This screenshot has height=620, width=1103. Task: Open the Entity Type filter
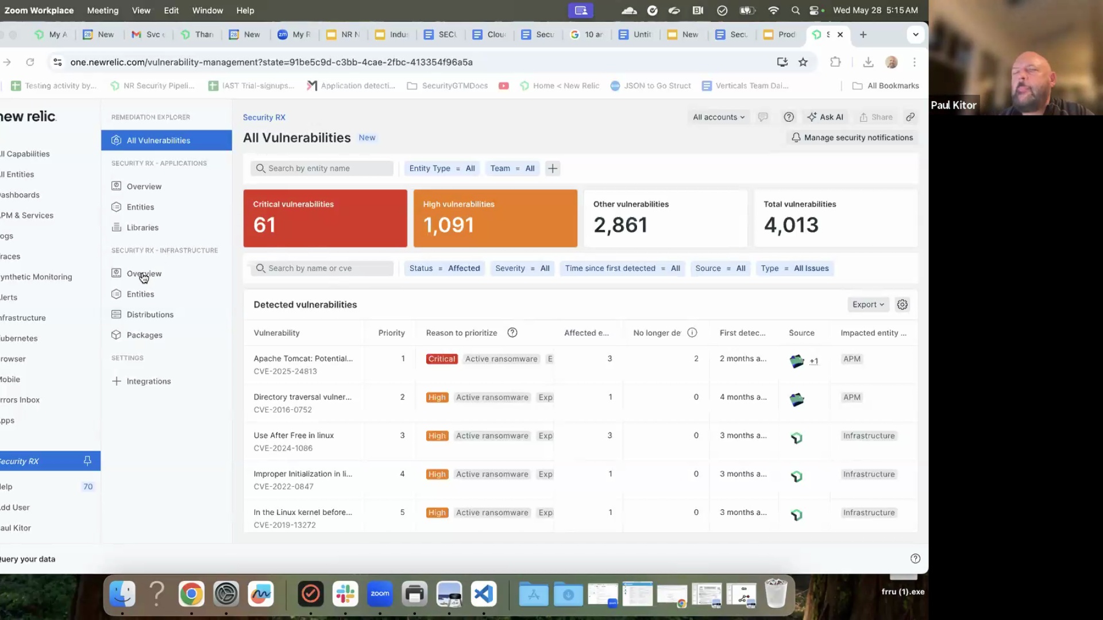tap(442, 169)
